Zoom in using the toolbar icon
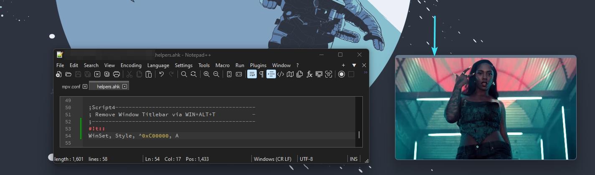The width and height of the screenshot is (595, 175). coord(206,74)
